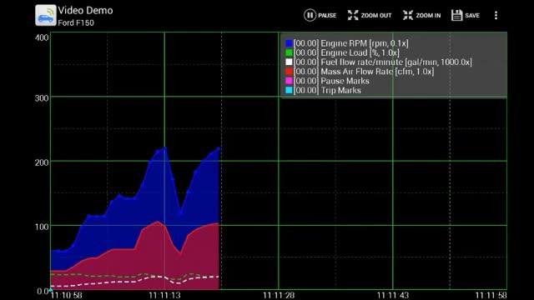Click the Ford F150 subtitle
This screenshot has height=300, width=534.
pos(76,22)
